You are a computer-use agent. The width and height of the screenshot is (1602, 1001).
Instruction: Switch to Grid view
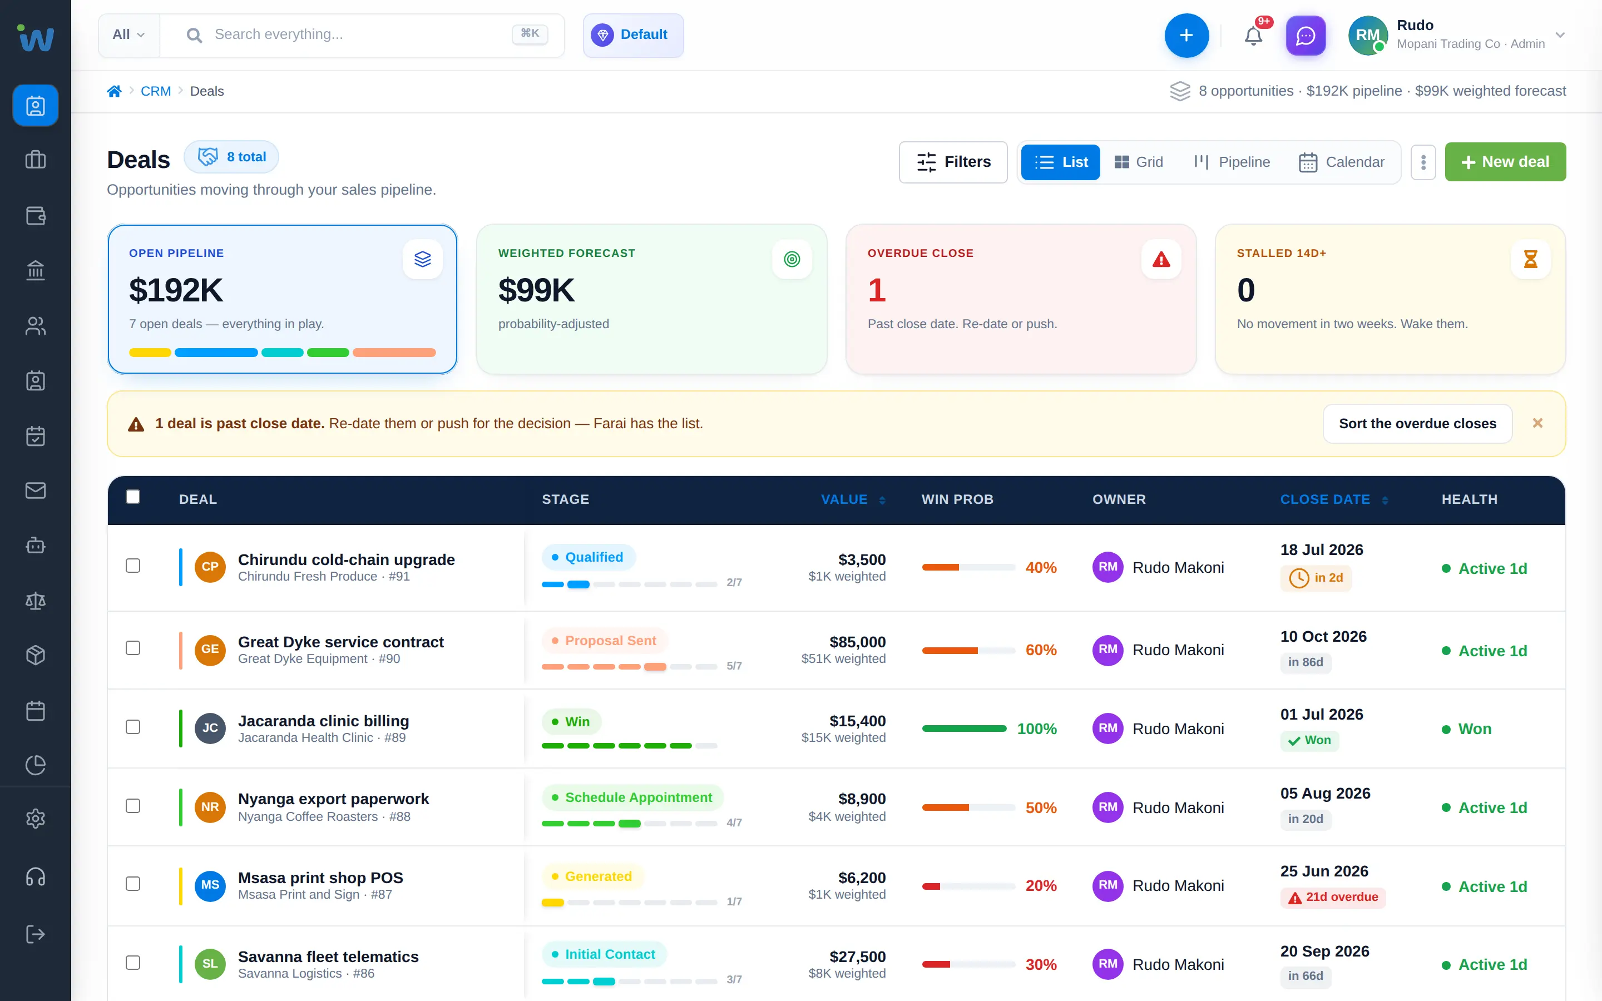1138,162
